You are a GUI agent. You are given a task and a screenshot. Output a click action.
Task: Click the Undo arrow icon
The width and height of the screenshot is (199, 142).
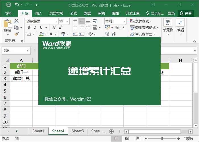click(x=17, y=5)
